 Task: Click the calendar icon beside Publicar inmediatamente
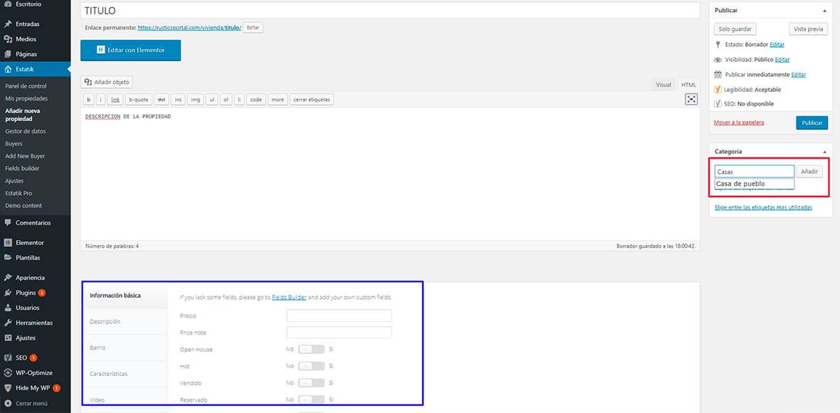(x=718, y=75)
